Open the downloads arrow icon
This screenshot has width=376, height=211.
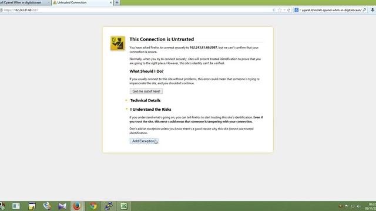(x=372, y=10)
